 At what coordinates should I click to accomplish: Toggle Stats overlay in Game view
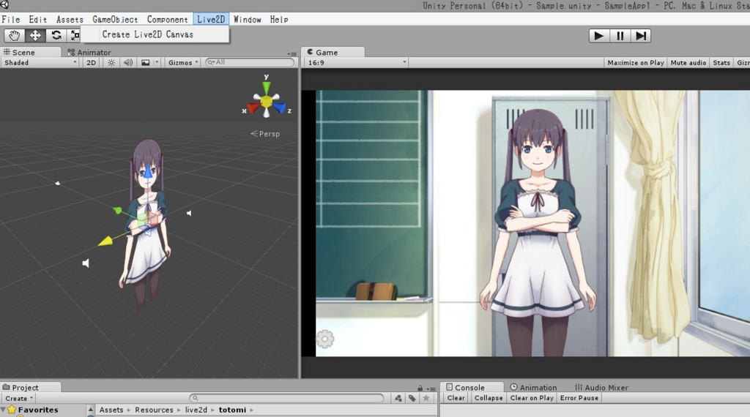coord(721,63)
